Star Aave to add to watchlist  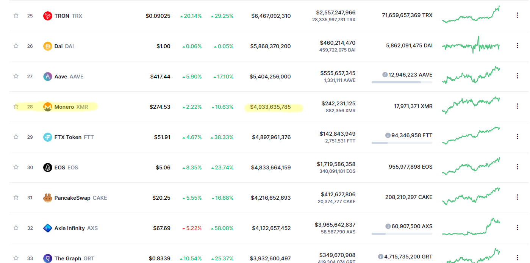click(x=16, y=76)
